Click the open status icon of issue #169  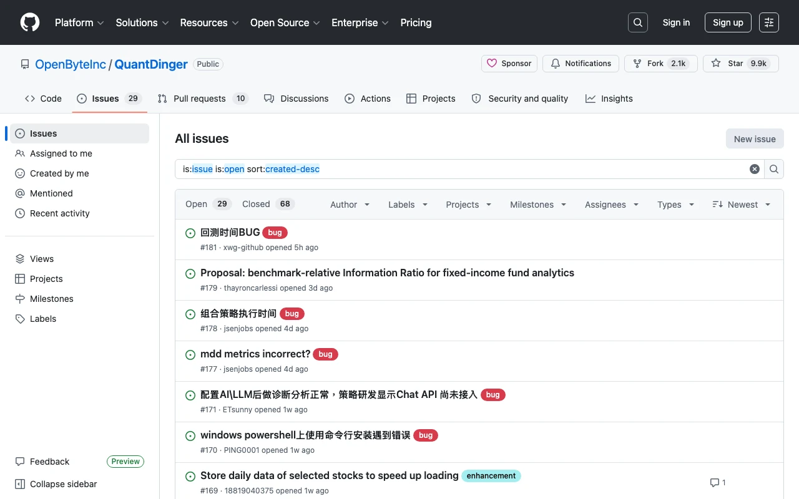(x=190, y=477)
